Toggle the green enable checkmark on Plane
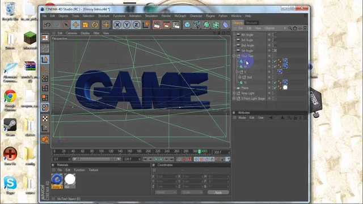The width and height of the screenshot is (363, 204). [275, 88]
